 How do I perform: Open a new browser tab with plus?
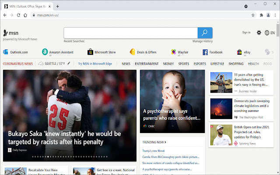tap(57, 7)
